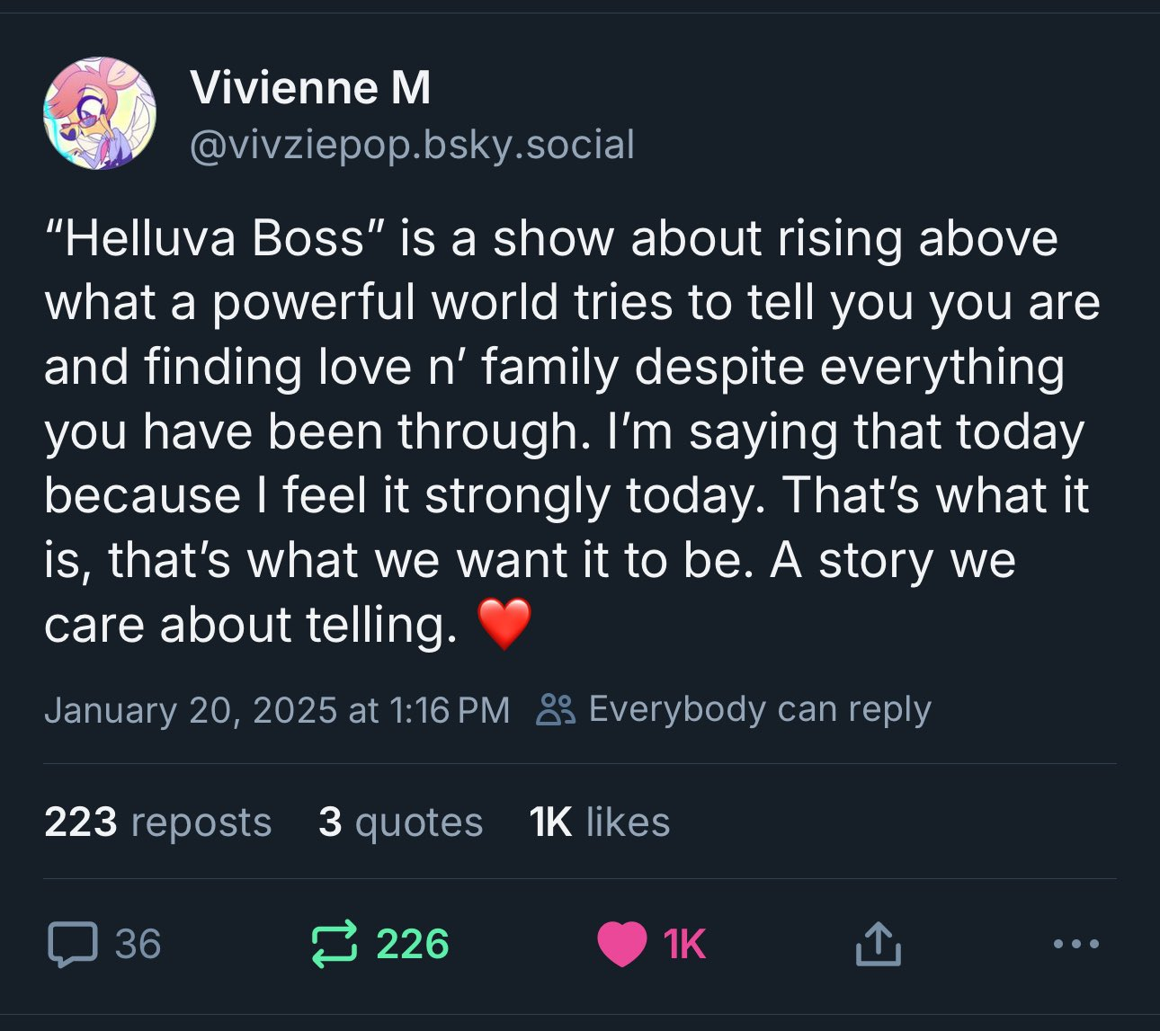Viewport: 1160px width, 1031px height.
Task: Open Vivienne M's profile avatar
Action: [100, 113]
